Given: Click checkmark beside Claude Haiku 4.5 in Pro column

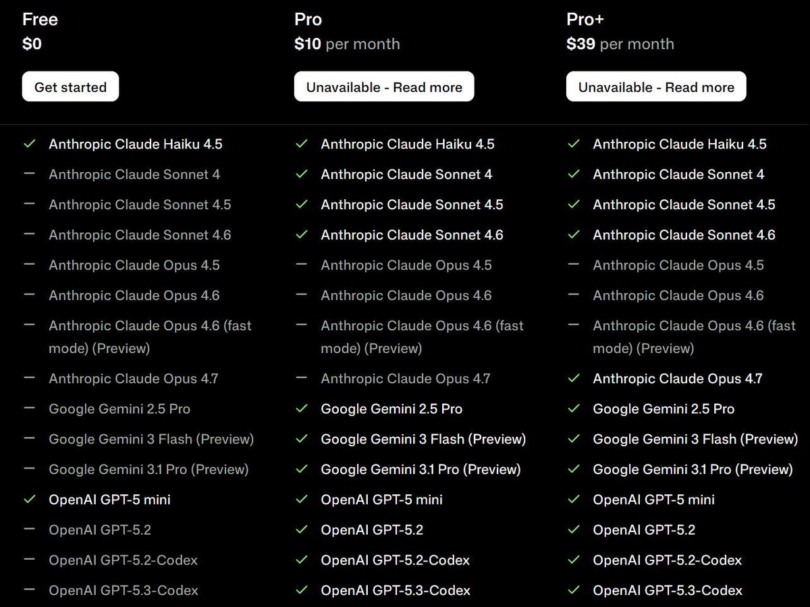Looking at the screenshot, I should pyautogui.click(x=301, y=144).
